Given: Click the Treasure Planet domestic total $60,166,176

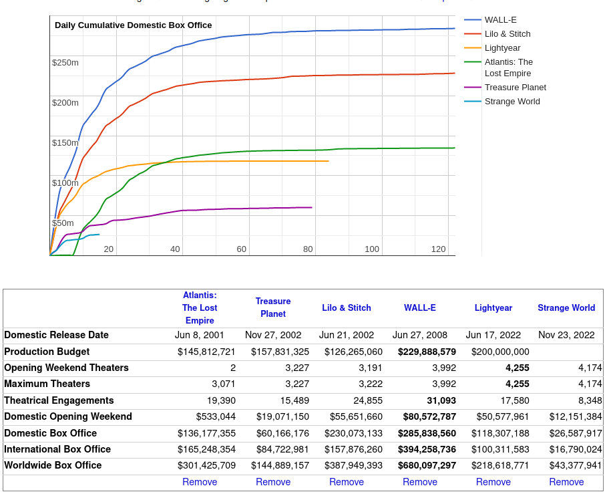Looking at the screenshot, I should pos(282,433).
